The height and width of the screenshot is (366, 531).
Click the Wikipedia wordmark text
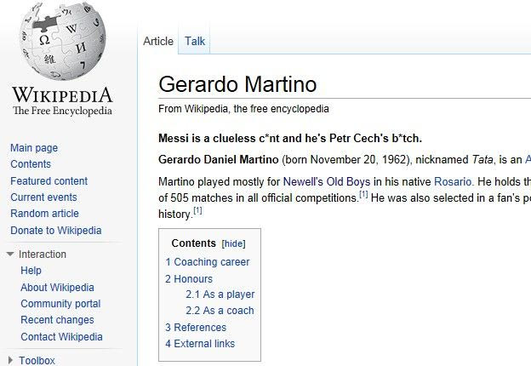tap(62, 94)
